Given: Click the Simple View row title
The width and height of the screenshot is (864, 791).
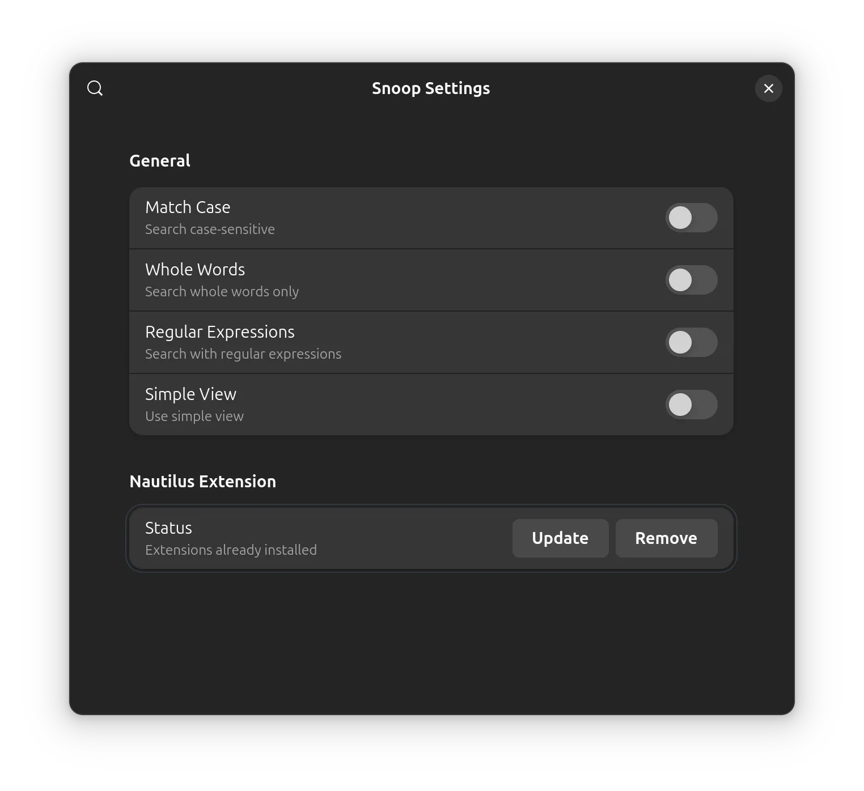Looking at the screenshot, I should point(190,394).
